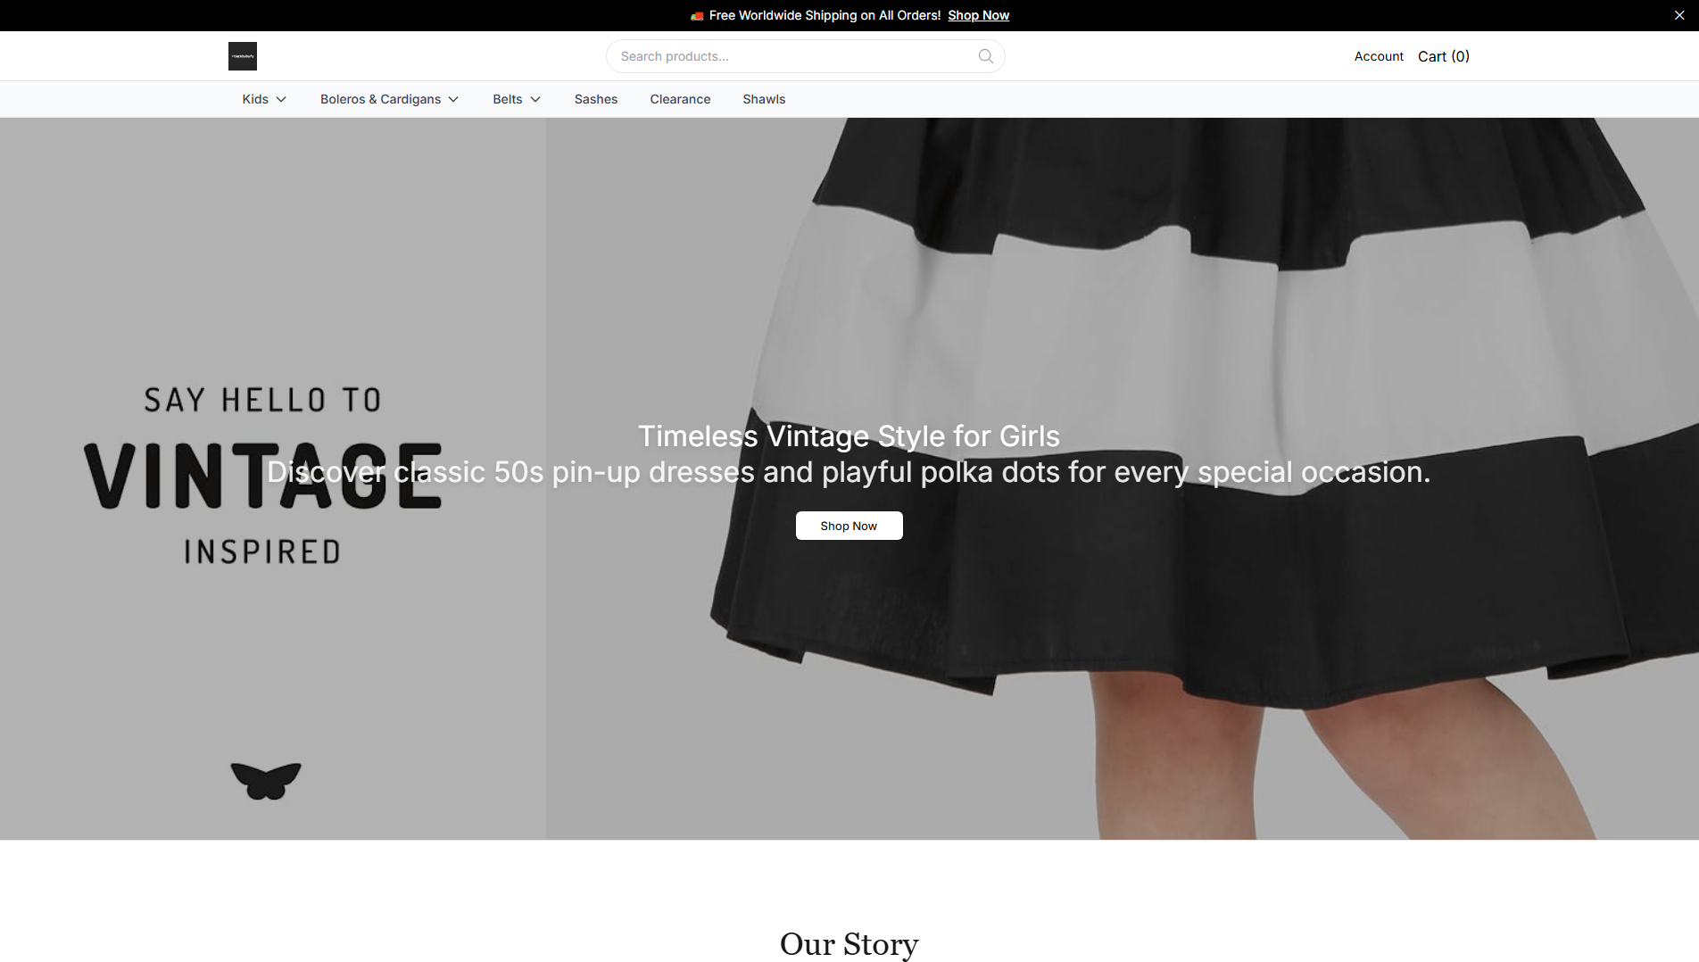Open the Cart (0) link
Screen dimensions: 1699x962
[x=1443, y=56]
